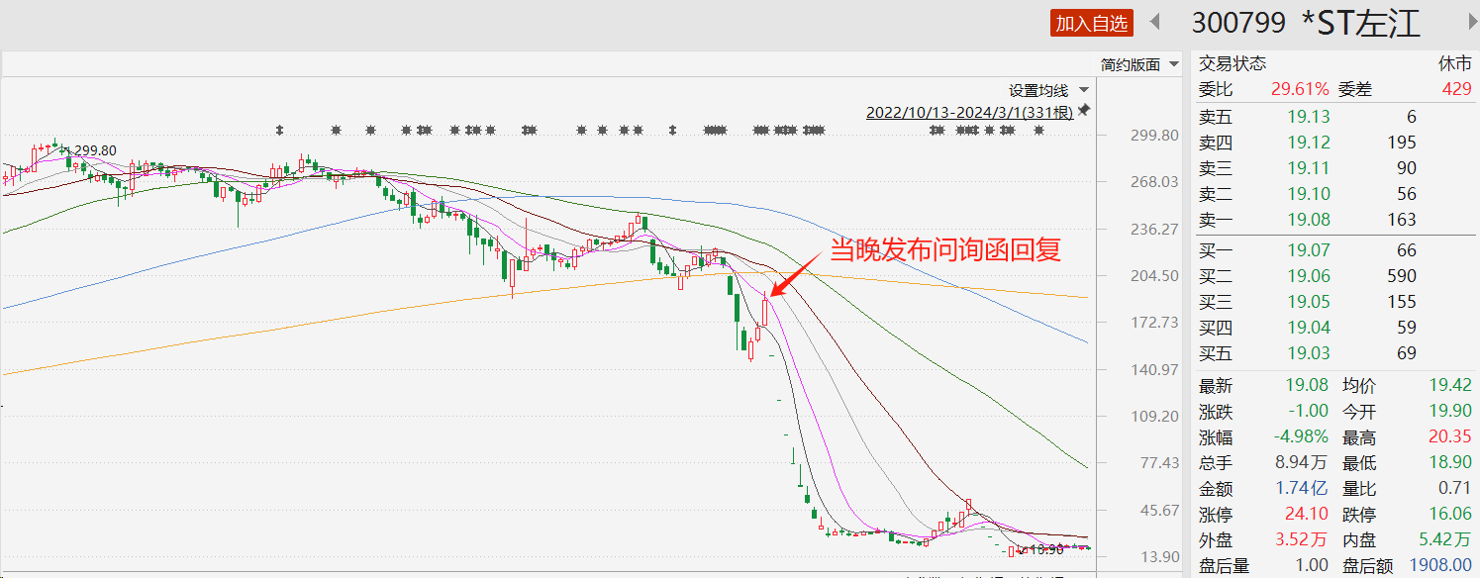Screen dimensions: 1480x578
Task: Click the 卖一 ask price 19.08
Action: click(1309, 220)
